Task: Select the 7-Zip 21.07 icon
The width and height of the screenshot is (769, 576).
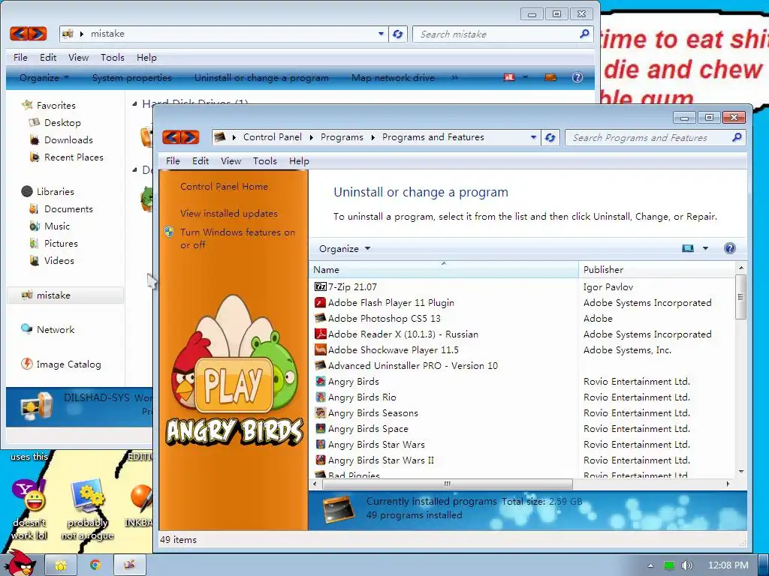Action: pos(320,287)
